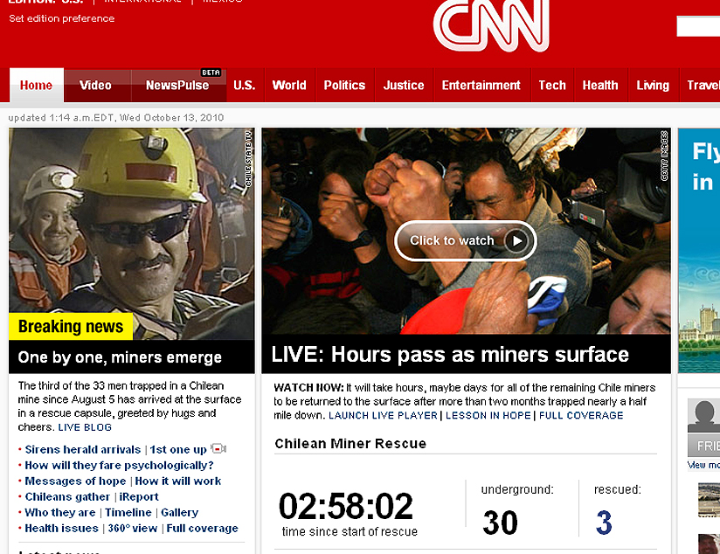Open 1st one up link
The image size is (720, 554).
click(x=178, y=449)
